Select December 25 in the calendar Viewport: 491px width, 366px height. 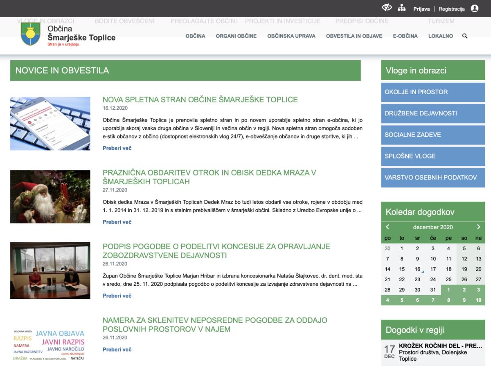pyautogui.click(x=448, y=279)
